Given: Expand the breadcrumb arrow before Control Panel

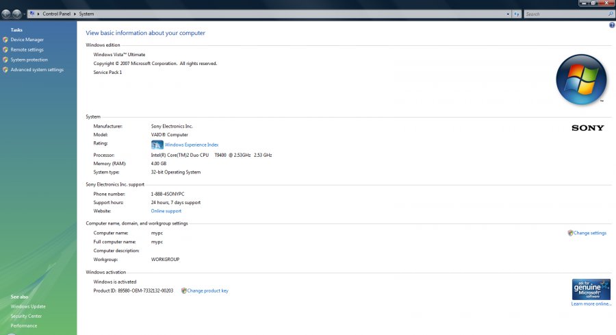Looking at the screenshot, I should point(38,14).
